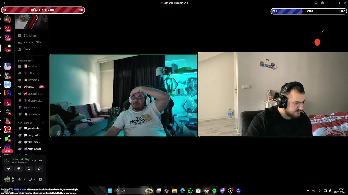Open the film-dizi-... text channel
The height and width of the screenshot is (195, 348).
[31, 142]
